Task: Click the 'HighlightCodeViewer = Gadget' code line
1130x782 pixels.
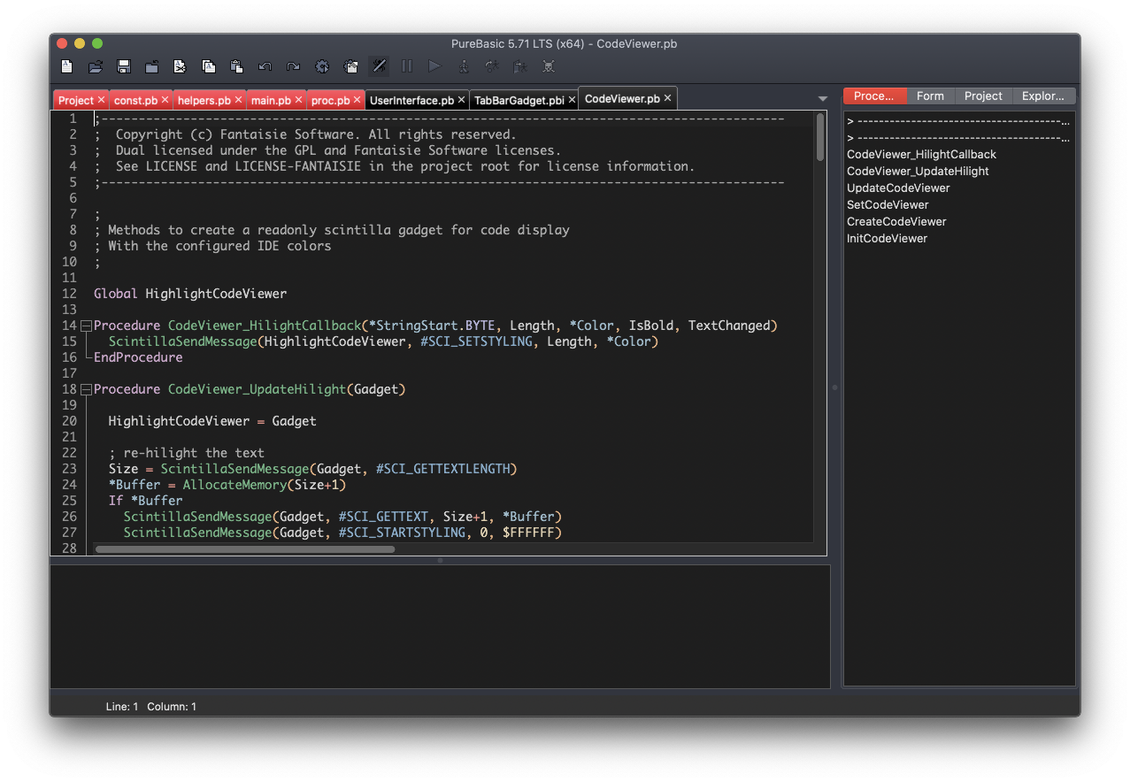Action: (x=212, y=421)
